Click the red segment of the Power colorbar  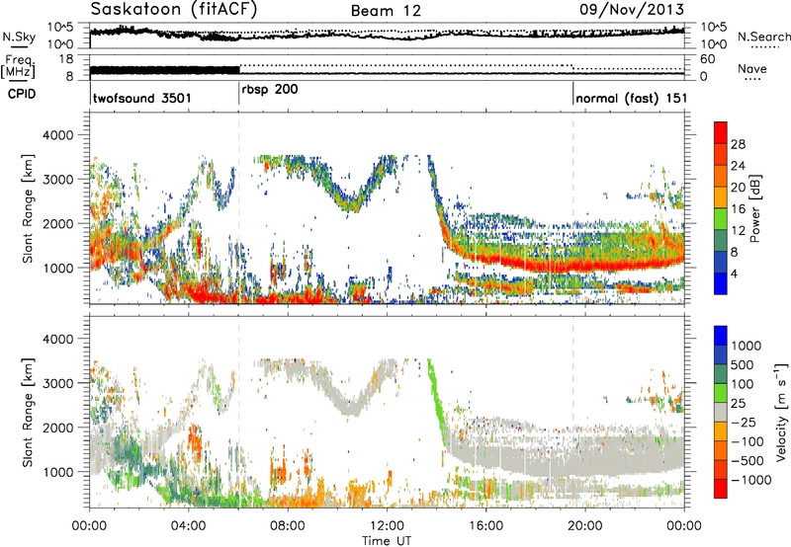tap(721, 132)
